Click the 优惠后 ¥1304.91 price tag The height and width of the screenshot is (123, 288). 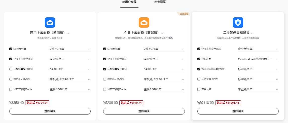(37, 103)
